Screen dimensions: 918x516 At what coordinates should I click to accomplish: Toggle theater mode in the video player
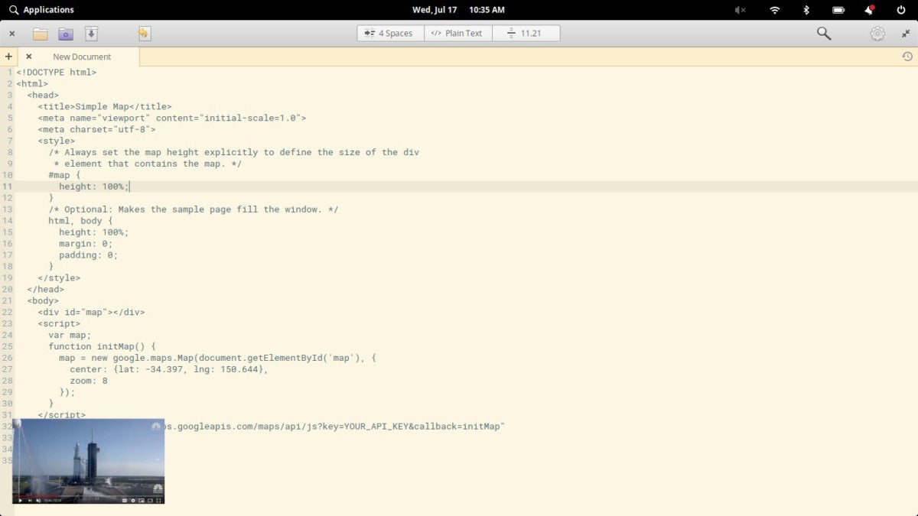(150, 501)
